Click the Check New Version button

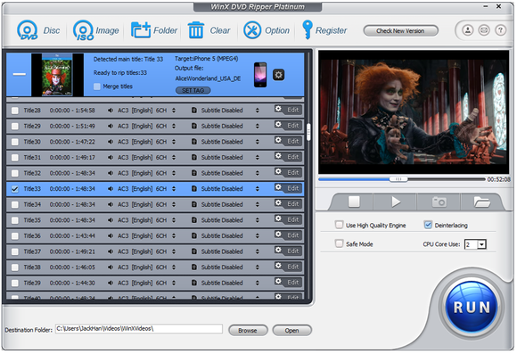[400, 30]
